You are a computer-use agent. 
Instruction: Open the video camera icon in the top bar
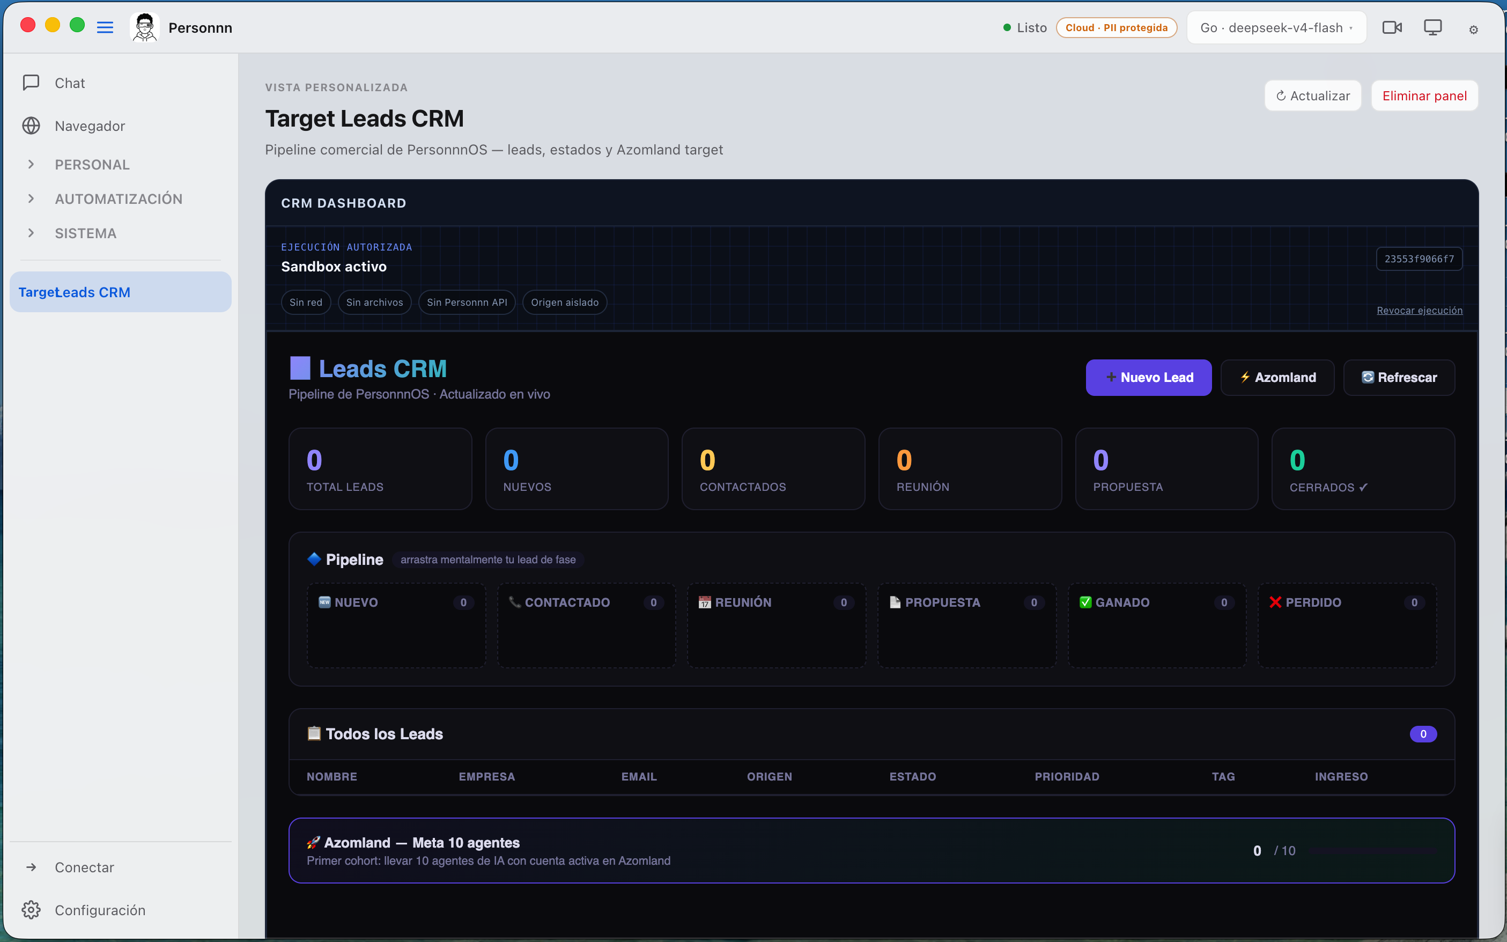pyautogui.click(x=1392, y=27)
